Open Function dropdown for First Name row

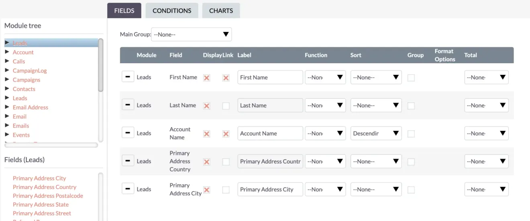click(x=325, y=77)
